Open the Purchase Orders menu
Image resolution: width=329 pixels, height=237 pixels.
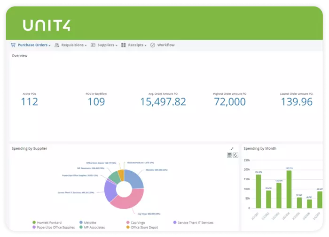click(x=32, y=45)
